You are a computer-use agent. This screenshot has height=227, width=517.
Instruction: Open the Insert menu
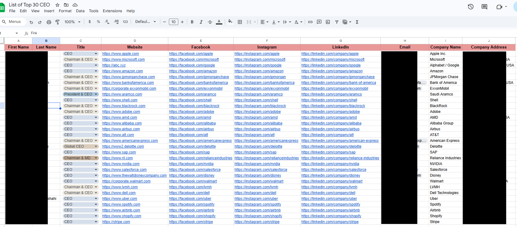point(49,11)
